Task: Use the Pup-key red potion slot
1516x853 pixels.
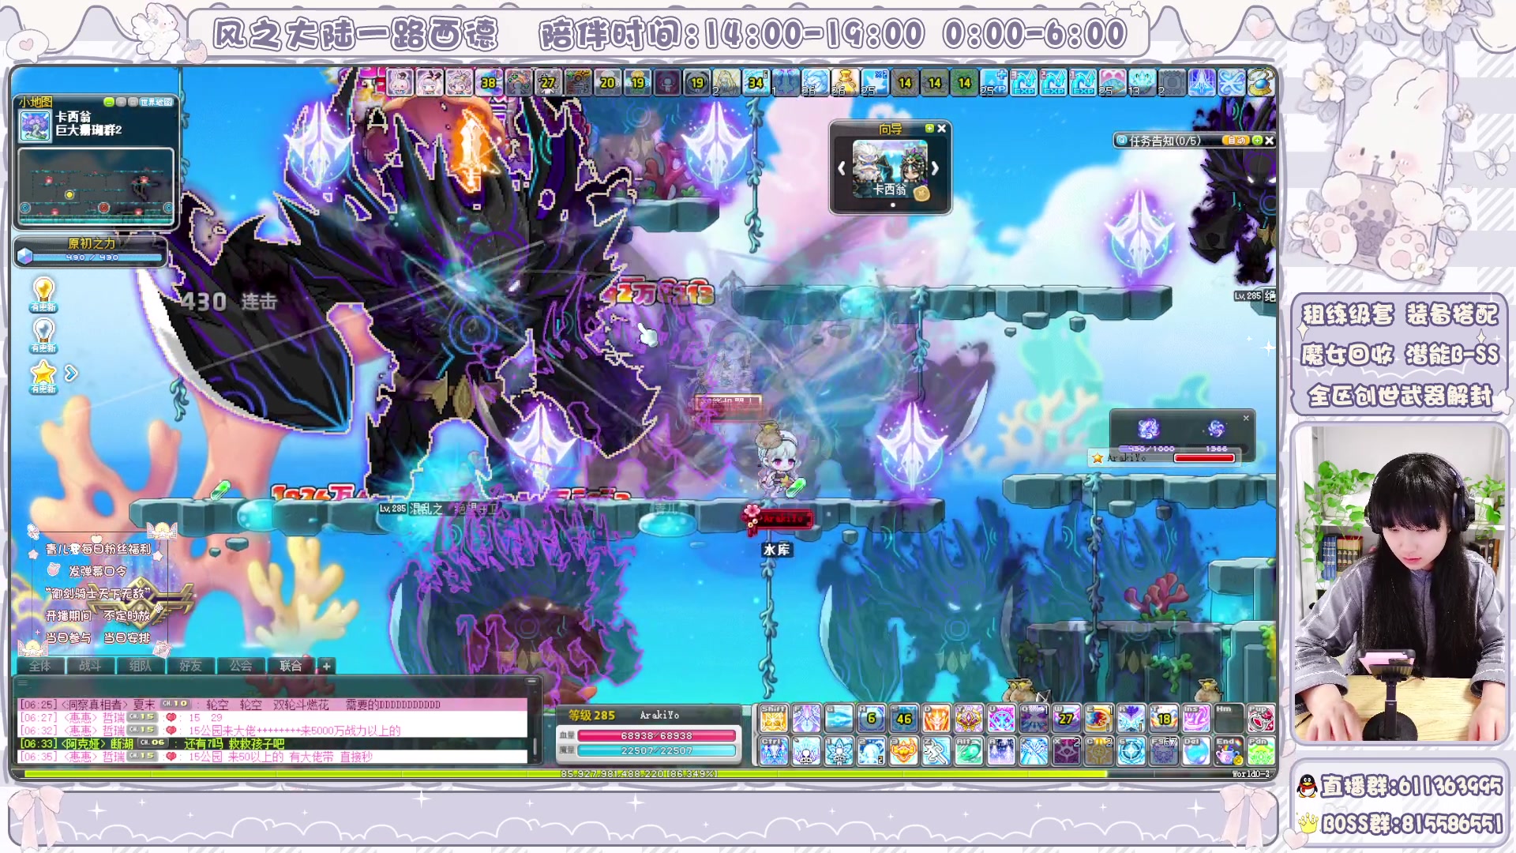Action: coord(1261,718)
